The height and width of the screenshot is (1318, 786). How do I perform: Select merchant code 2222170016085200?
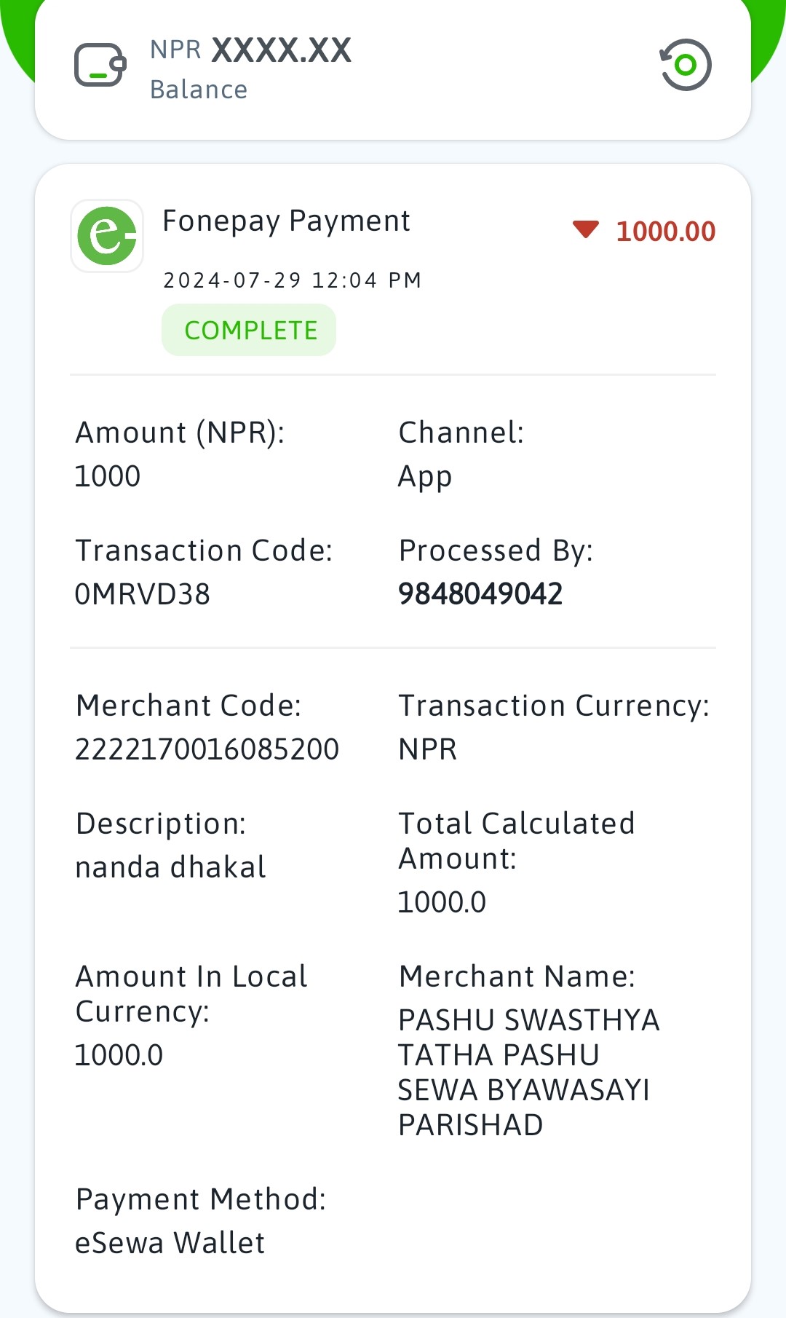[x=207, y=749]
